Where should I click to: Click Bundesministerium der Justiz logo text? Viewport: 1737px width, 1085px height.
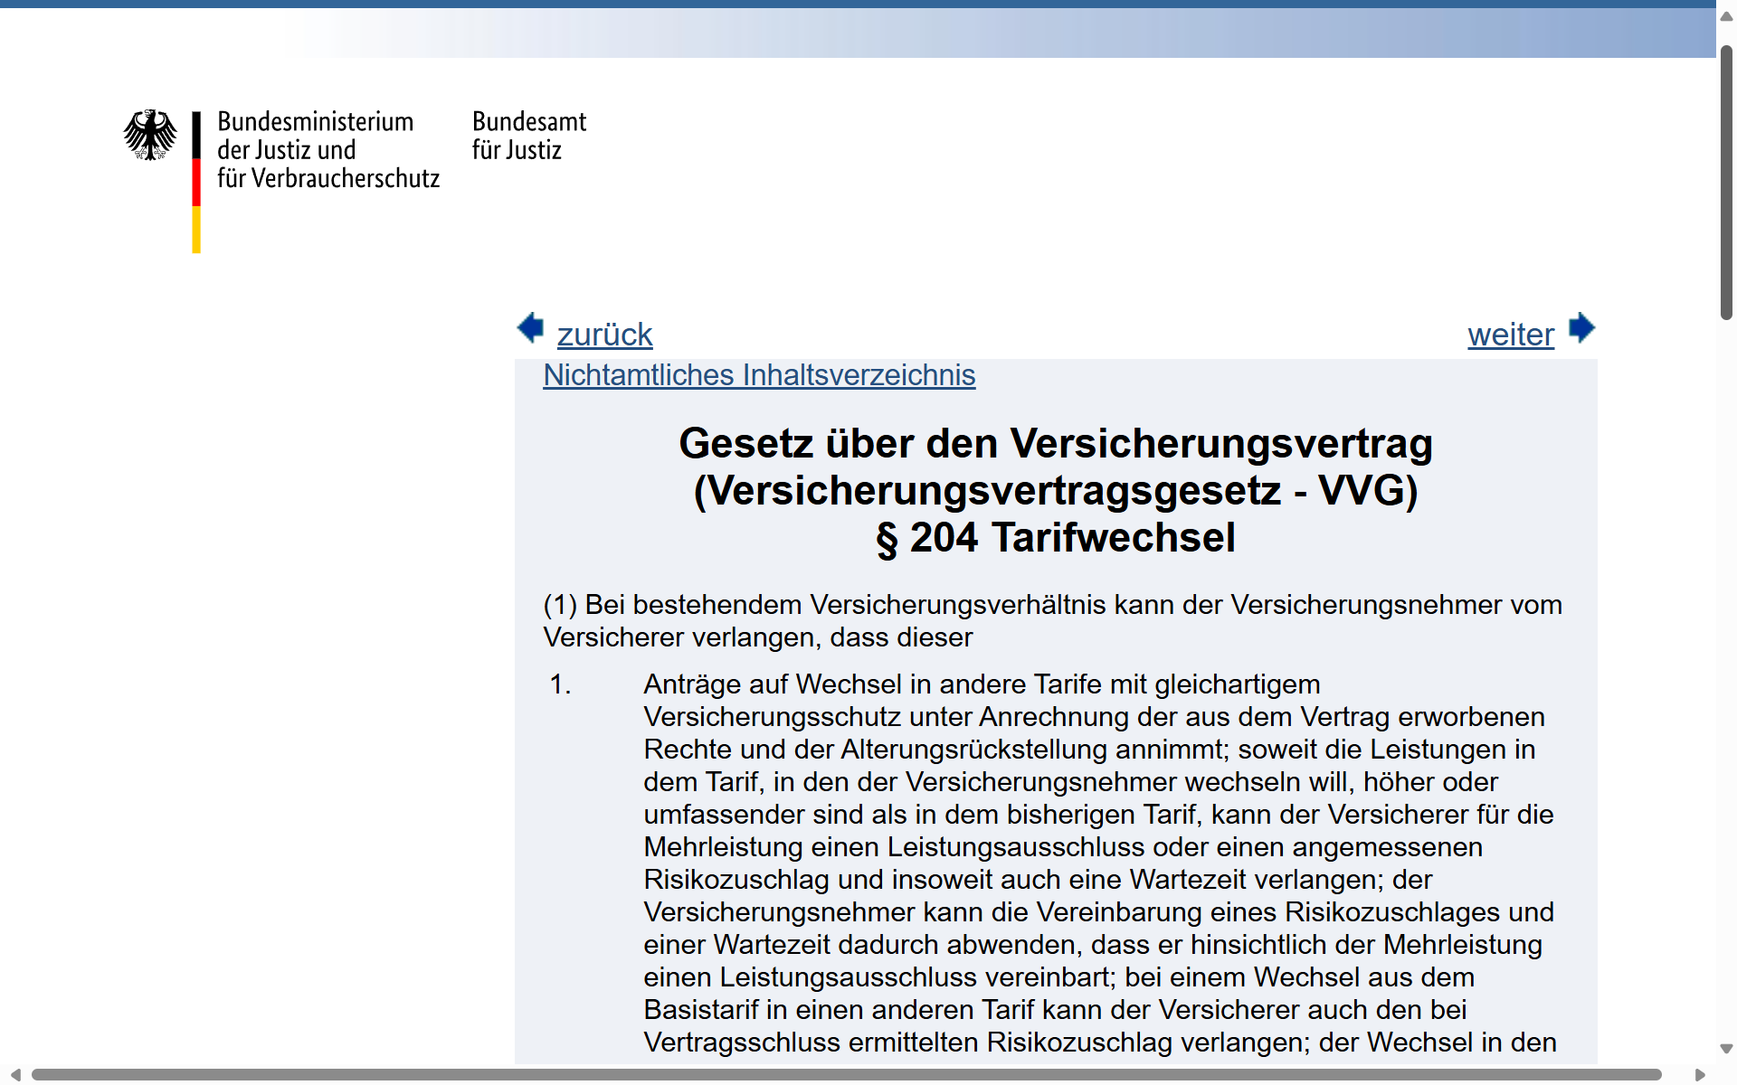click(327, 150)
